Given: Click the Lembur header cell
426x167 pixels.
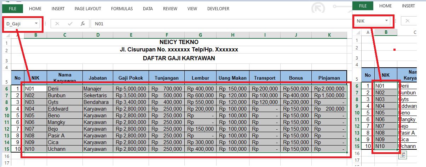Looking at the screenshot, I should (x=201, y=78).
